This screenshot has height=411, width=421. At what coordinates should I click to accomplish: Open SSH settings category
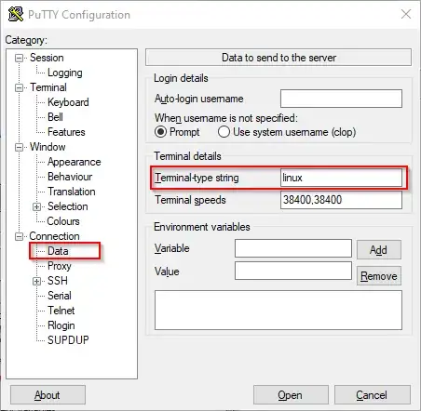click(58, 281)
